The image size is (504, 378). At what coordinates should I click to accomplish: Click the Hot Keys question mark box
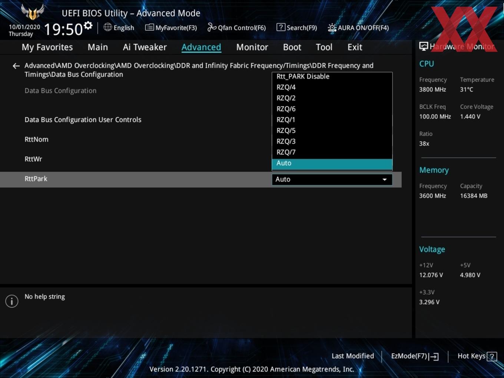(x=492, y=357)
